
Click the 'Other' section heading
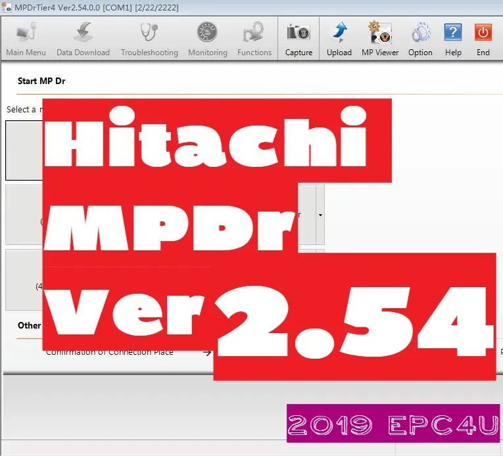click(29, 325)
